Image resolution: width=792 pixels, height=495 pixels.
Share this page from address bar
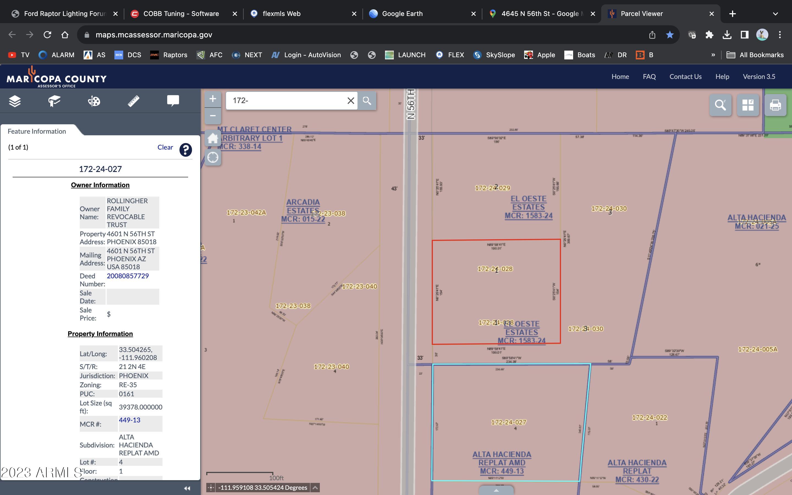652,35
